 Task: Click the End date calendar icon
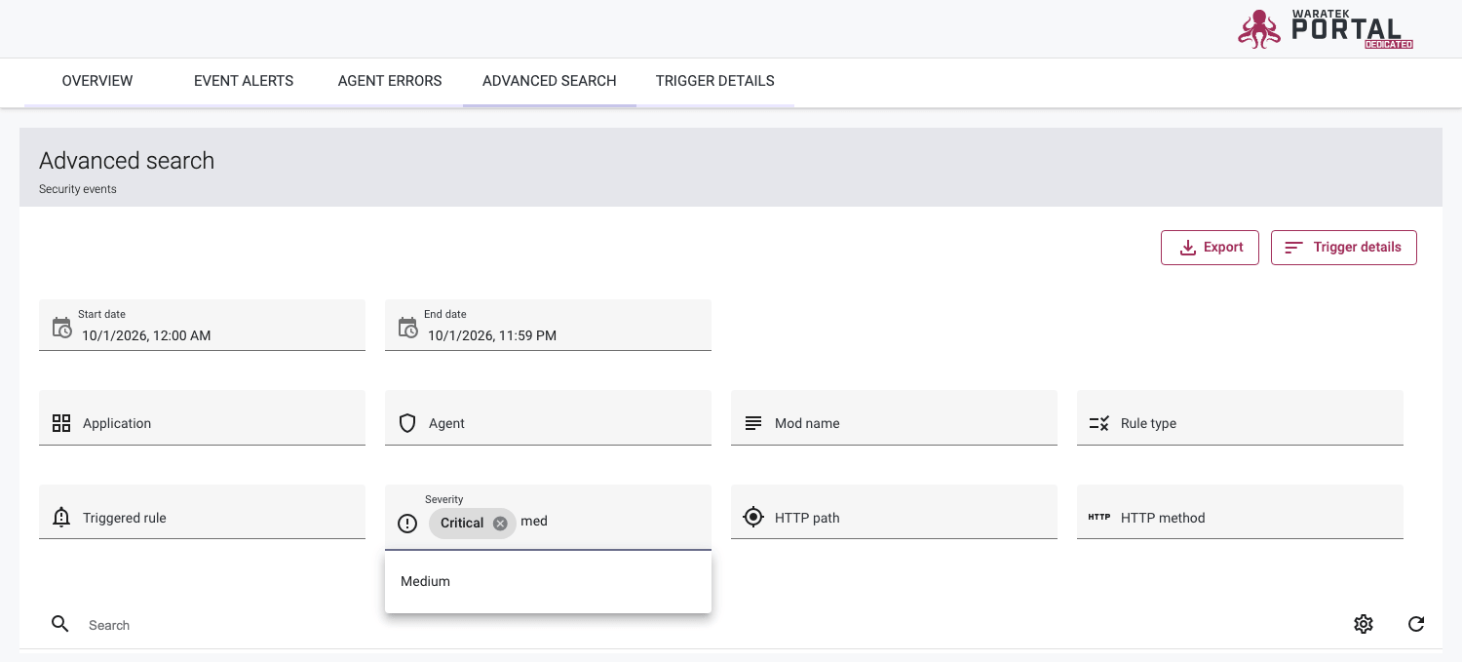tap(407, 328)
